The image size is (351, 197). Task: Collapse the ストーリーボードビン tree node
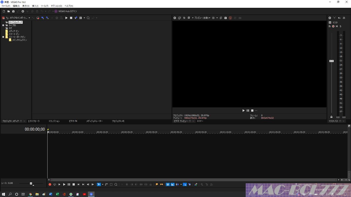[x=3, y=37]
